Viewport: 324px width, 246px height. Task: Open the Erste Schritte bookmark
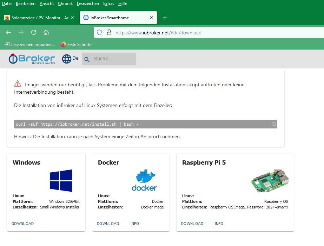tap(76, 45)
